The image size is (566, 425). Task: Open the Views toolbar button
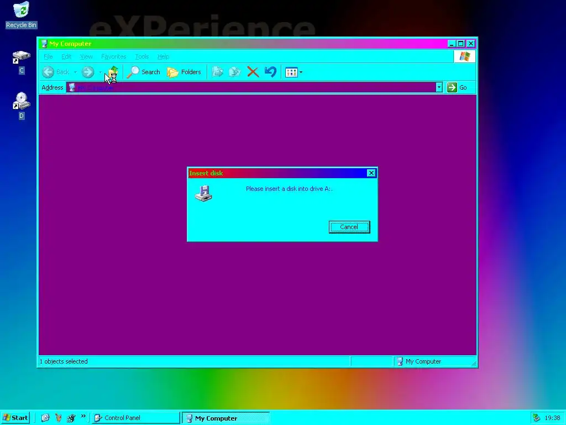pos(291,72)
